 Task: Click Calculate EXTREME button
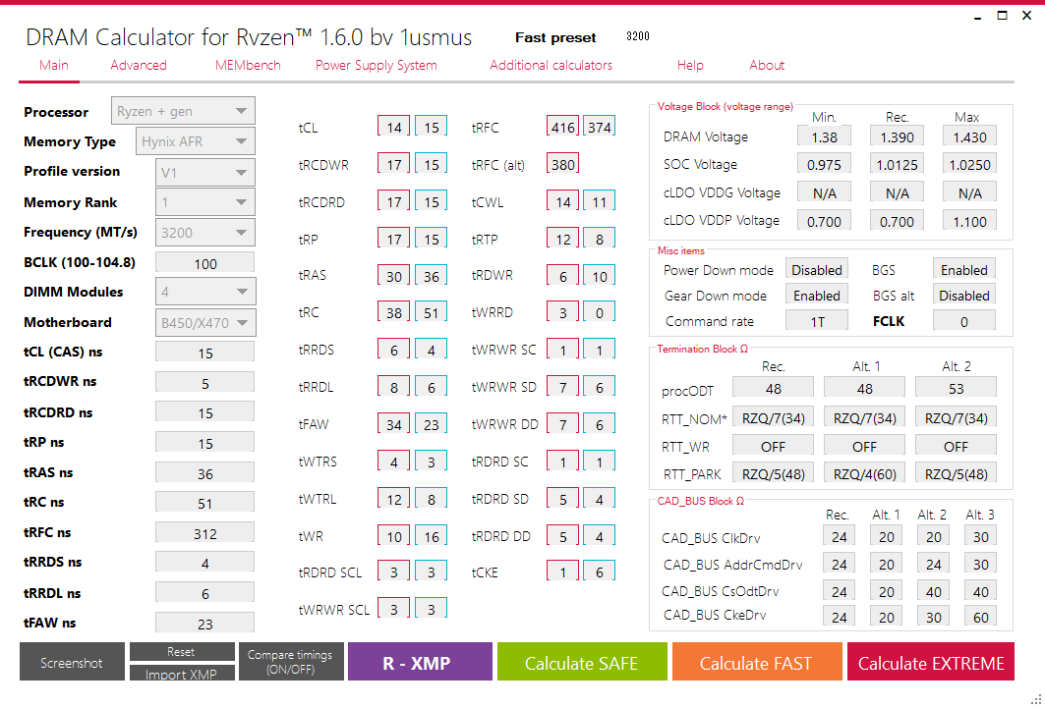tap(931, 662)
